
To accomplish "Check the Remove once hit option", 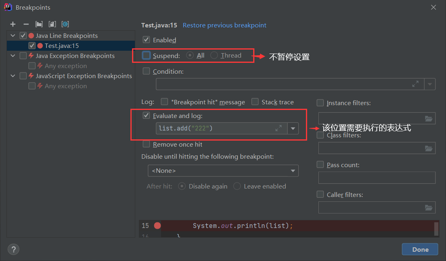I will pos(146,144).
